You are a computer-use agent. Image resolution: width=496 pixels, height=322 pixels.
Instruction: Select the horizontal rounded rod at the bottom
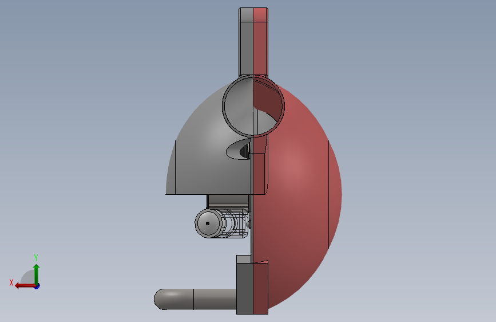click(x=195, y=299)
